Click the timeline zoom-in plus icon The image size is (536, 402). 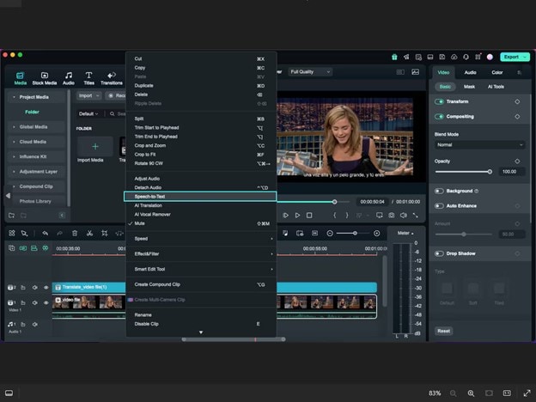point(377,233)
